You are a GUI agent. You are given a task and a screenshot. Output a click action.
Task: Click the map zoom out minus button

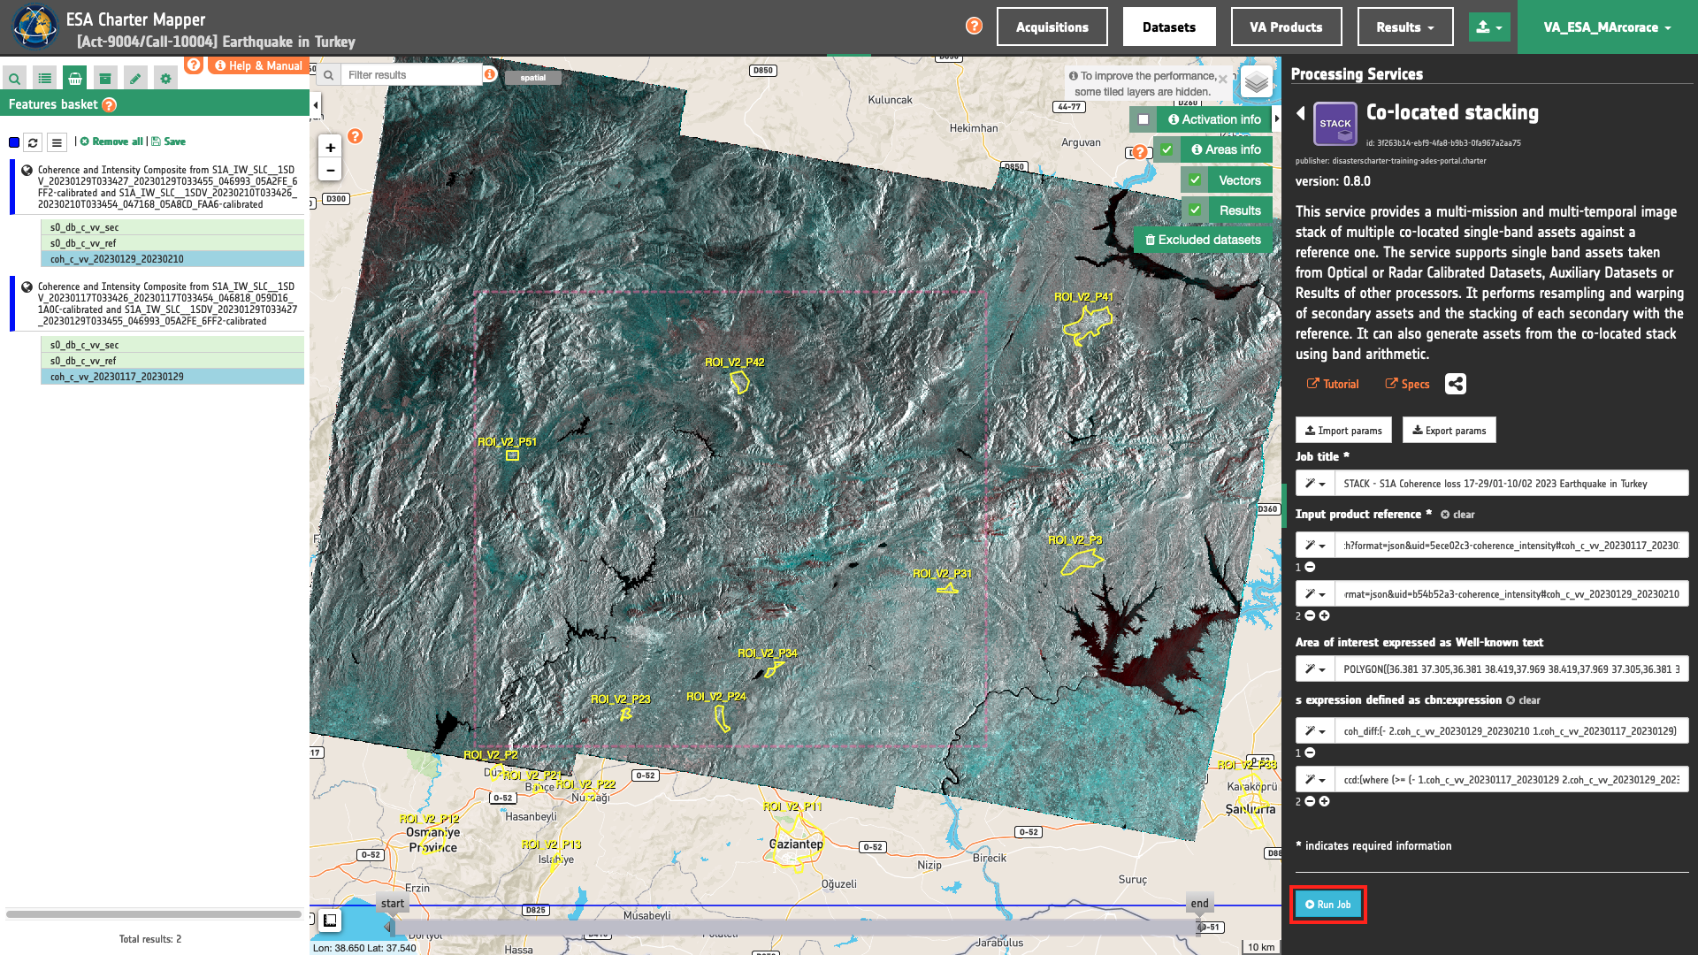[x=330, y=171]
